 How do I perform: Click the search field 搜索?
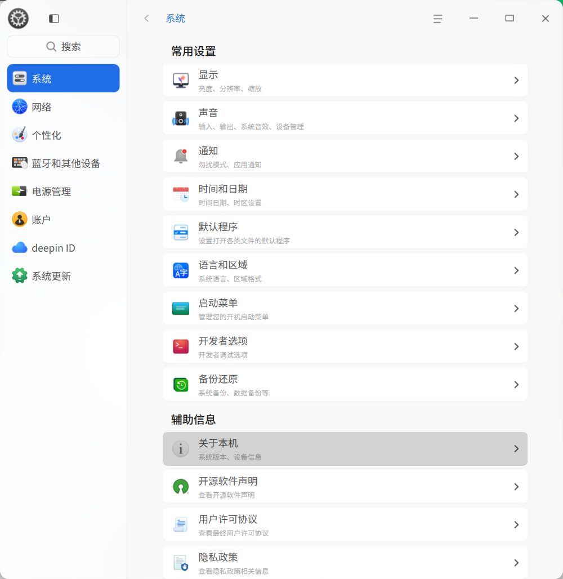pos(63,47)
